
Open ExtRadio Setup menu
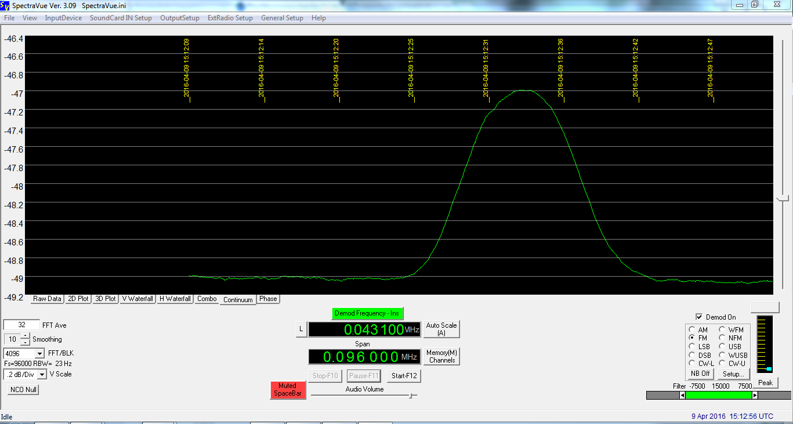tap(230, 18)
